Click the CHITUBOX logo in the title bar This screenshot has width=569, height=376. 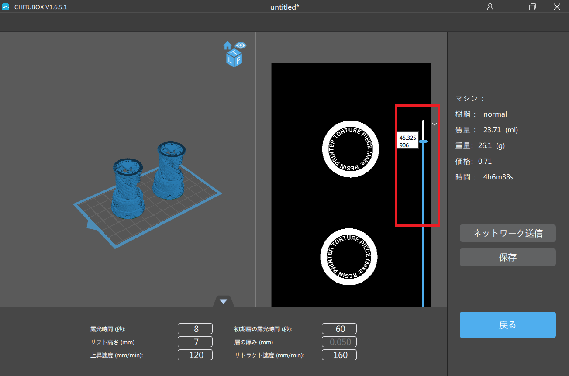pyautogui.click(x=6, y=7)
